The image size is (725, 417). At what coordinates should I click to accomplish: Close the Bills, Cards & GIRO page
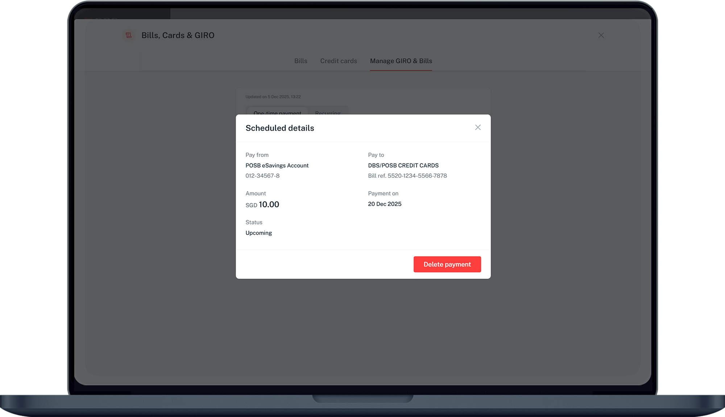[x=601, y=35]
